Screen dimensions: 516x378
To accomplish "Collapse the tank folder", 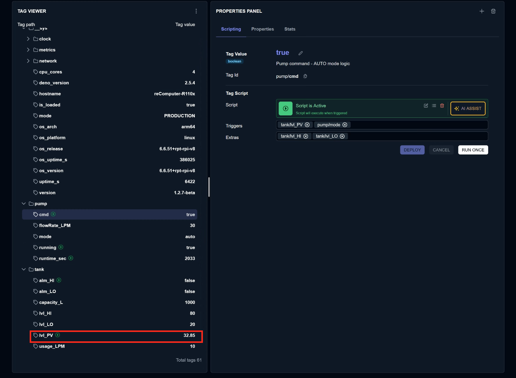I will [x=24, y=269].
